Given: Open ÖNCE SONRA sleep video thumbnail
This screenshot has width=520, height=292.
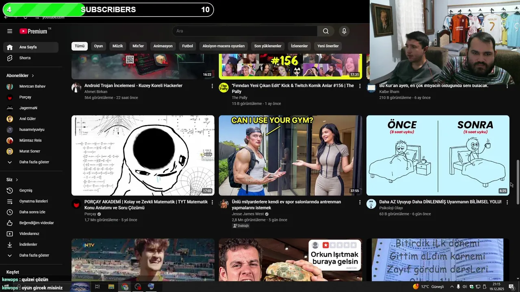Looking at the screenshot, I should click(x=438, y=155).
